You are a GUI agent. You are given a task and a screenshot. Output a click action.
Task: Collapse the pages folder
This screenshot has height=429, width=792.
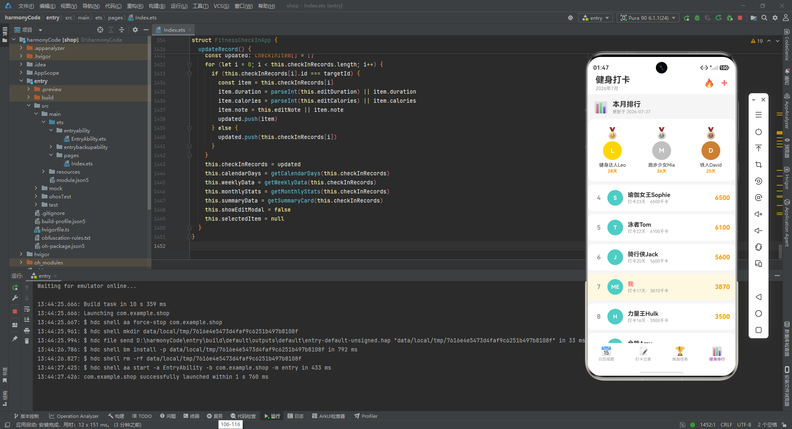[x=51, y=155]
